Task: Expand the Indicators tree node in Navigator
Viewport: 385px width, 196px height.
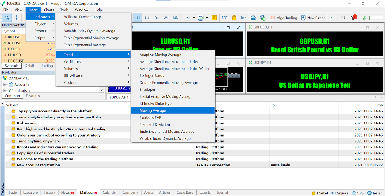Action: pos(5,90)
